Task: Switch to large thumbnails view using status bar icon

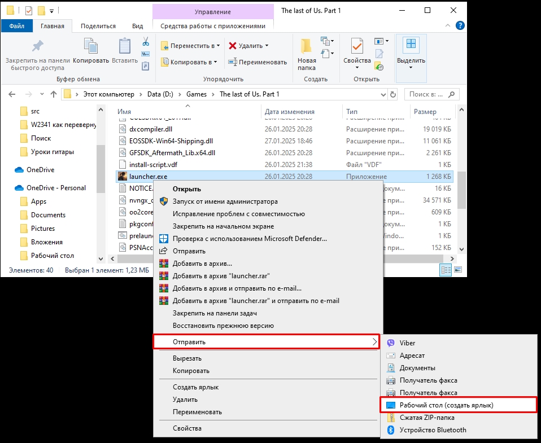Action: [458, 270]
